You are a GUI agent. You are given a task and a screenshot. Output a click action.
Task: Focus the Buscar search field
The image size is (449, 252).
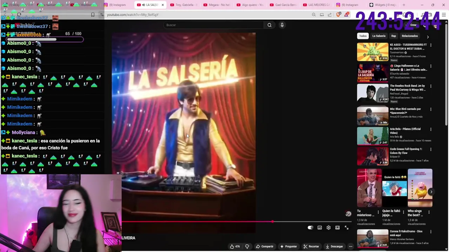[213, 25]
